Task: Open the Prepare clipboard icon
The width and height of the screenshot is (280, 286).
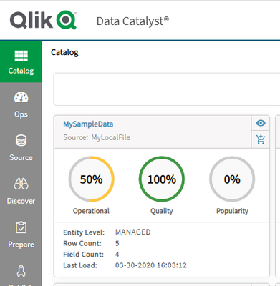Action: pos(21,227)
